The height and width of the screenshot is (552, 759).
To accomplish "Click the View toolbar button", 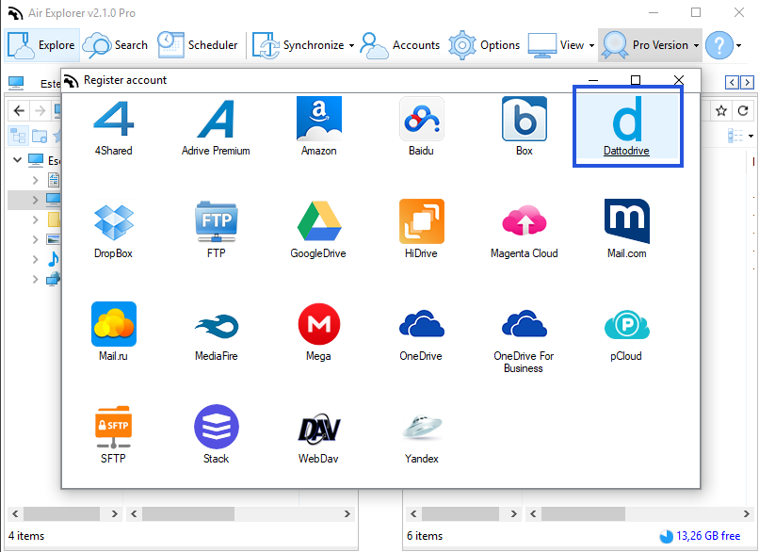I will 557,45.
